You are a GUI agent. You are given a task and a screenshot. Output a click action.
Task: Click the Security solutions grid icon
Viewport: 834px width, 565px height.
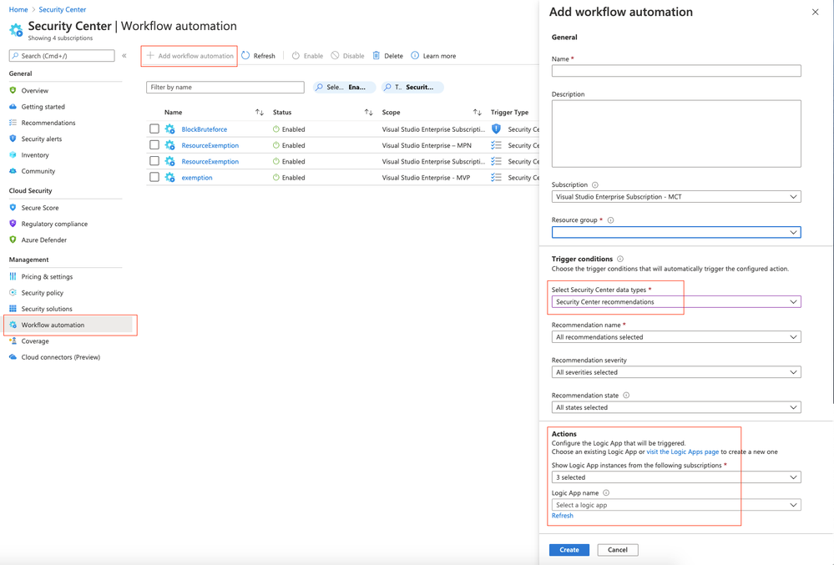[x=13, y=308]
